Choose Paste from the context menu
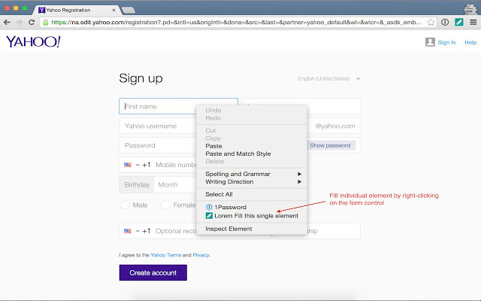 [252, 146]
